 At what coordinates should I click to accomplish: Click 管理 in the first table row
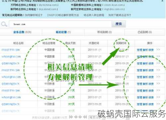coord(139,50)
